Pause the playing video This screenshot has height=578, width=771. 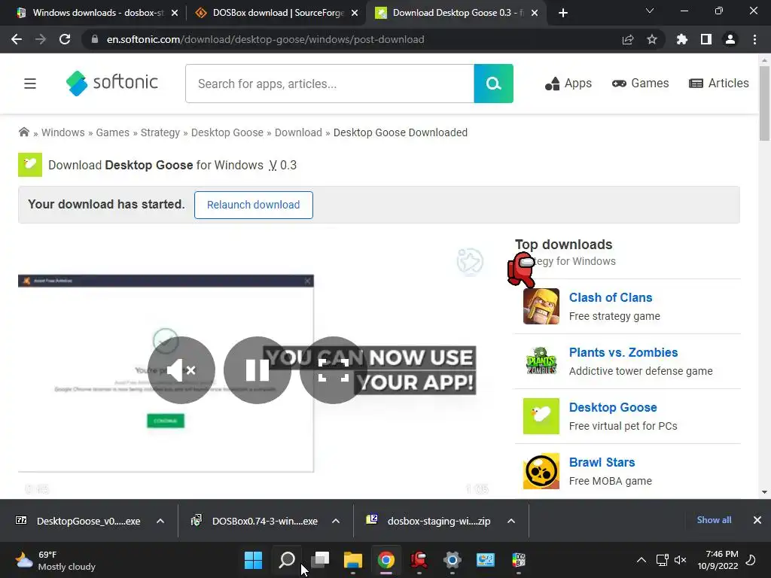pos(258,370)
